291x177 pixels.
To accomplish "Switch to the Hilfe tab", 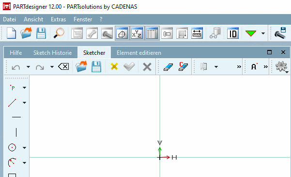I will point(16,53).
